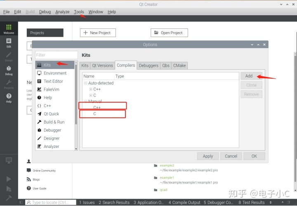Click New Project button
297x206 pixels.
(x=98, y=33)
